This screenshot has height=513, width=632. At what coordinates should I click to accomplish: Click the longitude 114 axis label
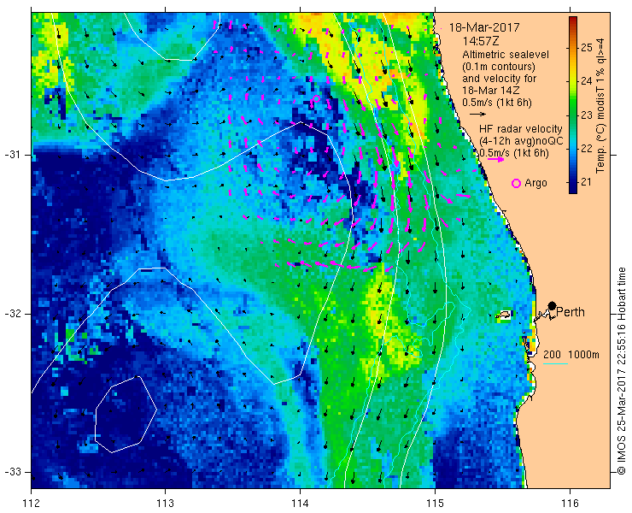tap(300, 504)
